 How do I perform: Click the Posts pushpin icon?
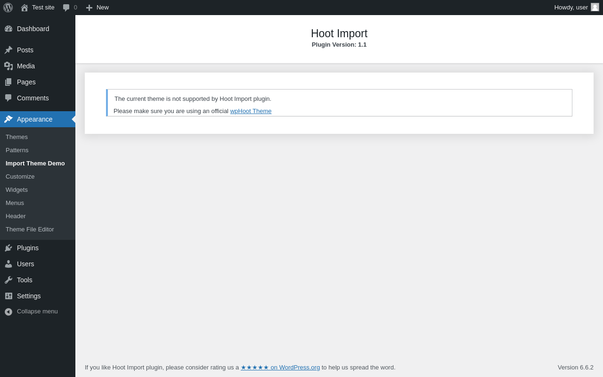pyautogui.click(x=8, y=50)
